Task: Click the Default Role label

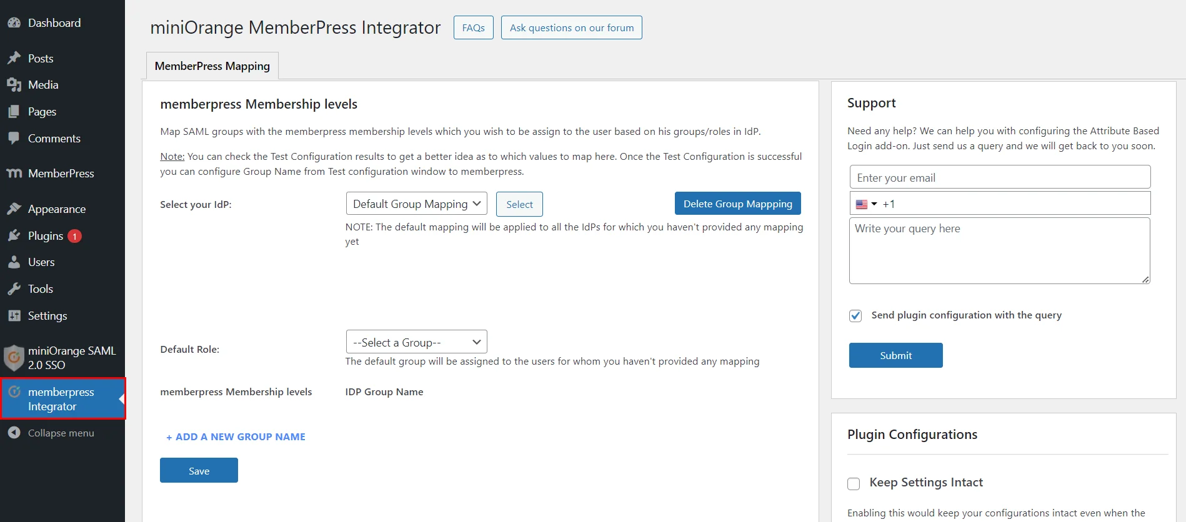Action: [190, 349]
